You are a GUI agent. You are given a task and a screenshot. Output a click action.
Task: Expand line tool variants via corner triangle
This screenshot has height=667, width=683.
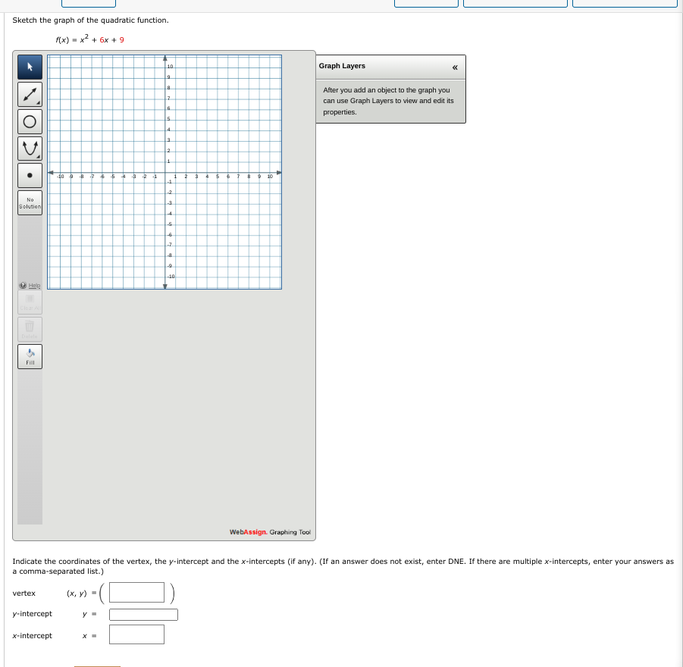[38, 103]
